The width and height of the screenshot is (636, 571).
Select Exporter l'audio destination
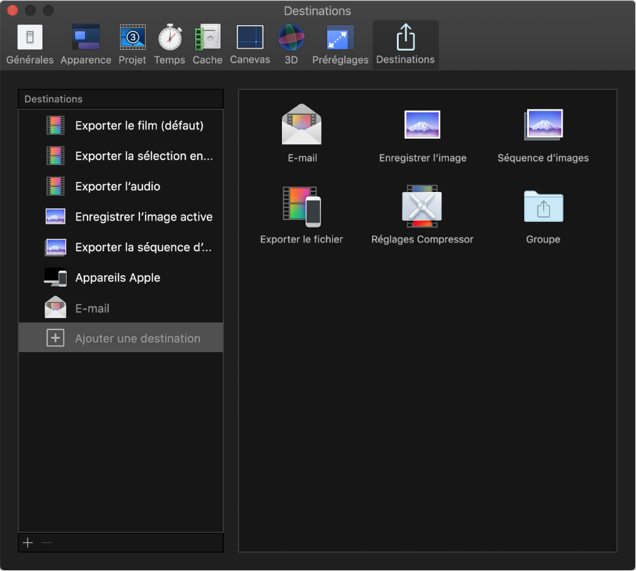(x=117, y=186)
